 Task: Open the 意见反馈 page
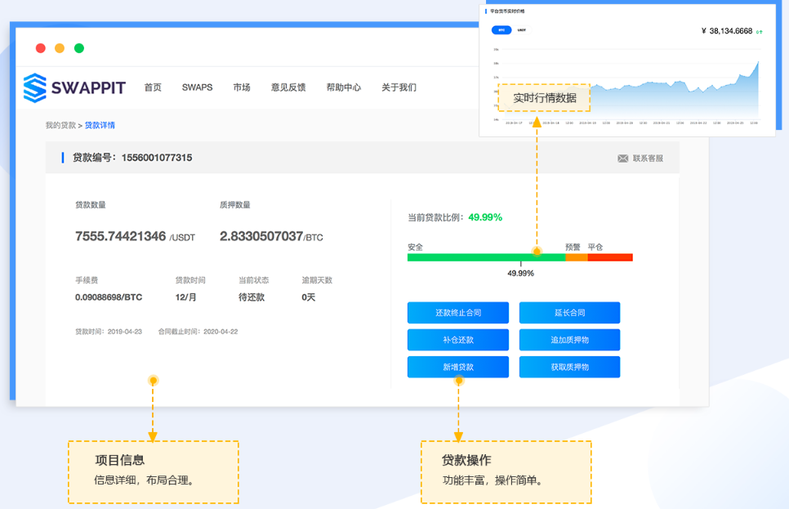[x=288, y=87]
